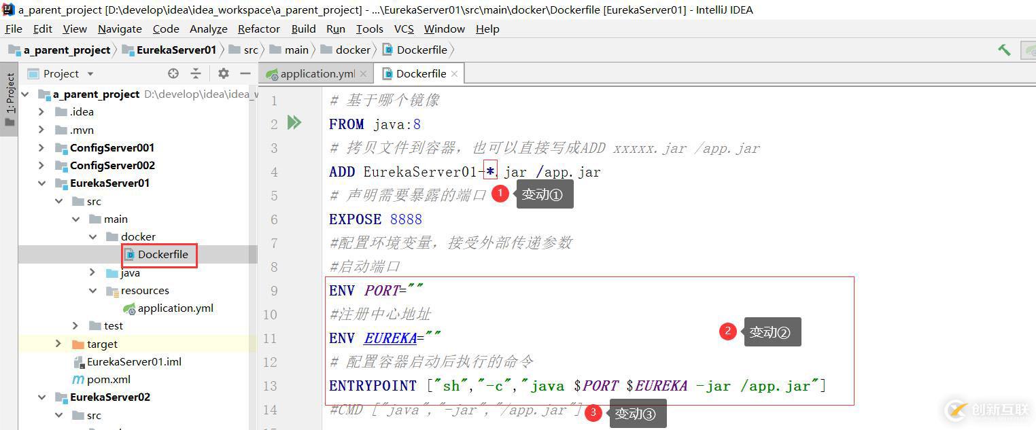Click the resources folder icon in tree

click(112, 291)
